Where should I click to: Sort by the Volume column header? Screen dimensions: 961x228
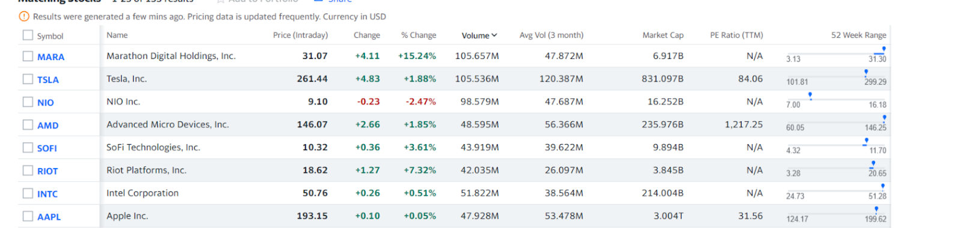475,35
